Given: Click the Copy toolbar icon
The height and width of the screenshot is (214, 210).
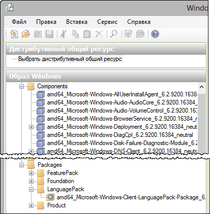Looking at the screenshot, I should (75, 34).
